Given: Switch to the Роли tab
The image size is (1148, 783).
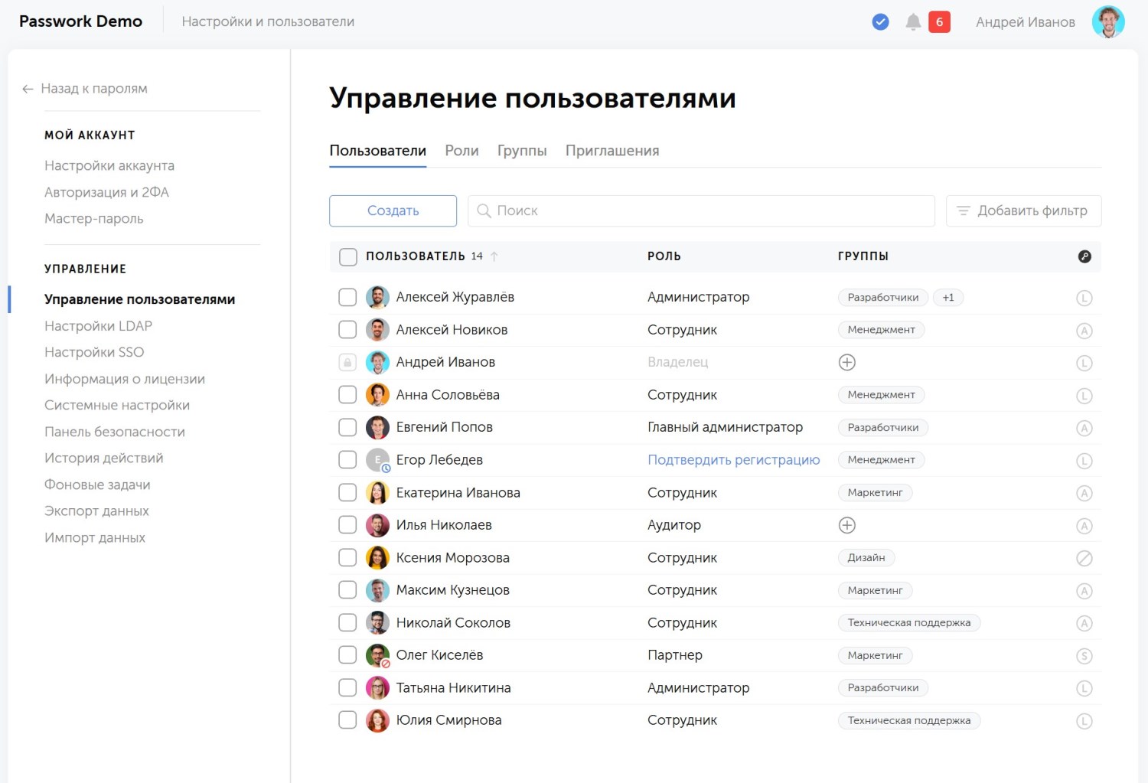Looking at the screenshot, I should pos(461,151).
